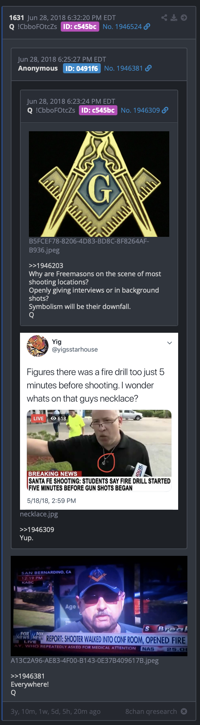This screenshot has width=200, height=725.
Task: Open the necklace.jpg tweet screenshot
Action: [99, 421]
